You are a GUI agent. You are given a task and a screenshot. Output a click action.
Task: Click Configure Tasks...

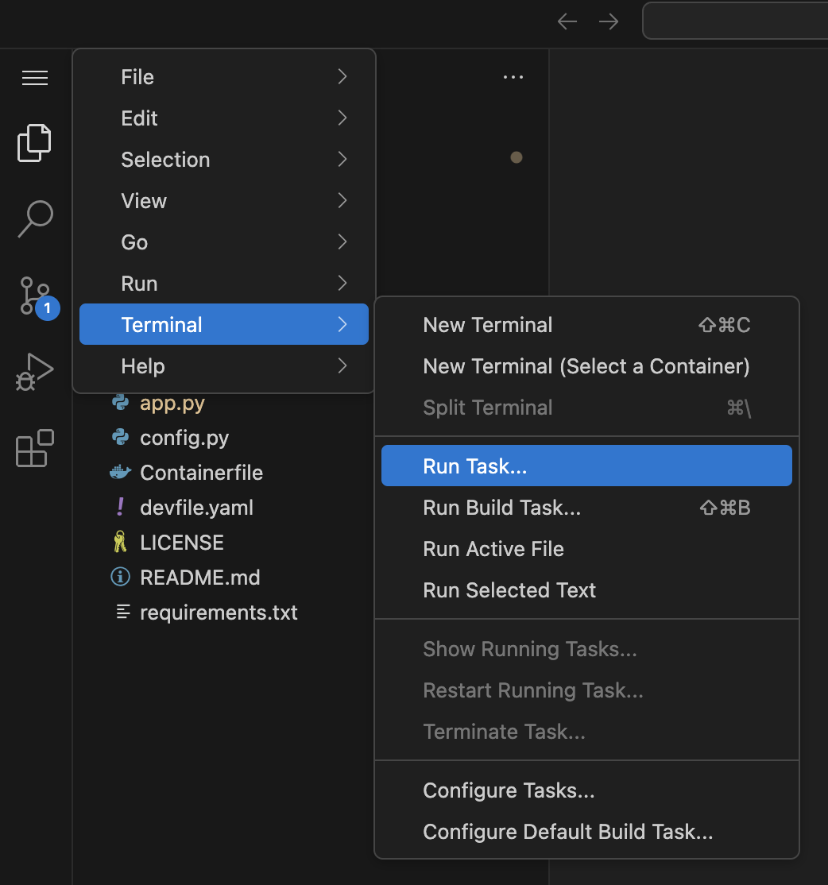click(509, 790)
